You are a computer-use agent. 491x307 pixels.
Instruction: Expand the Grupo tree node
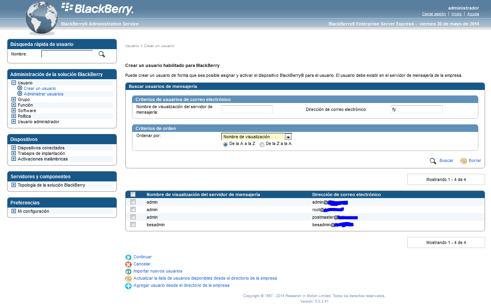[x=13, y=99]
